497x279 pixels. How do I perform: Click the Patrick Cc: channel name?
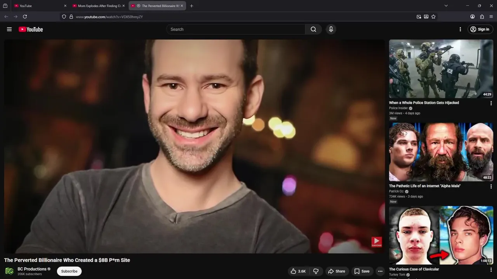pos(396,191)
